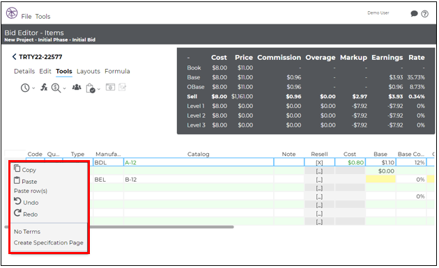Click the BDL manufacturer cell
439x268 pixels.
(x=108, y=162)
